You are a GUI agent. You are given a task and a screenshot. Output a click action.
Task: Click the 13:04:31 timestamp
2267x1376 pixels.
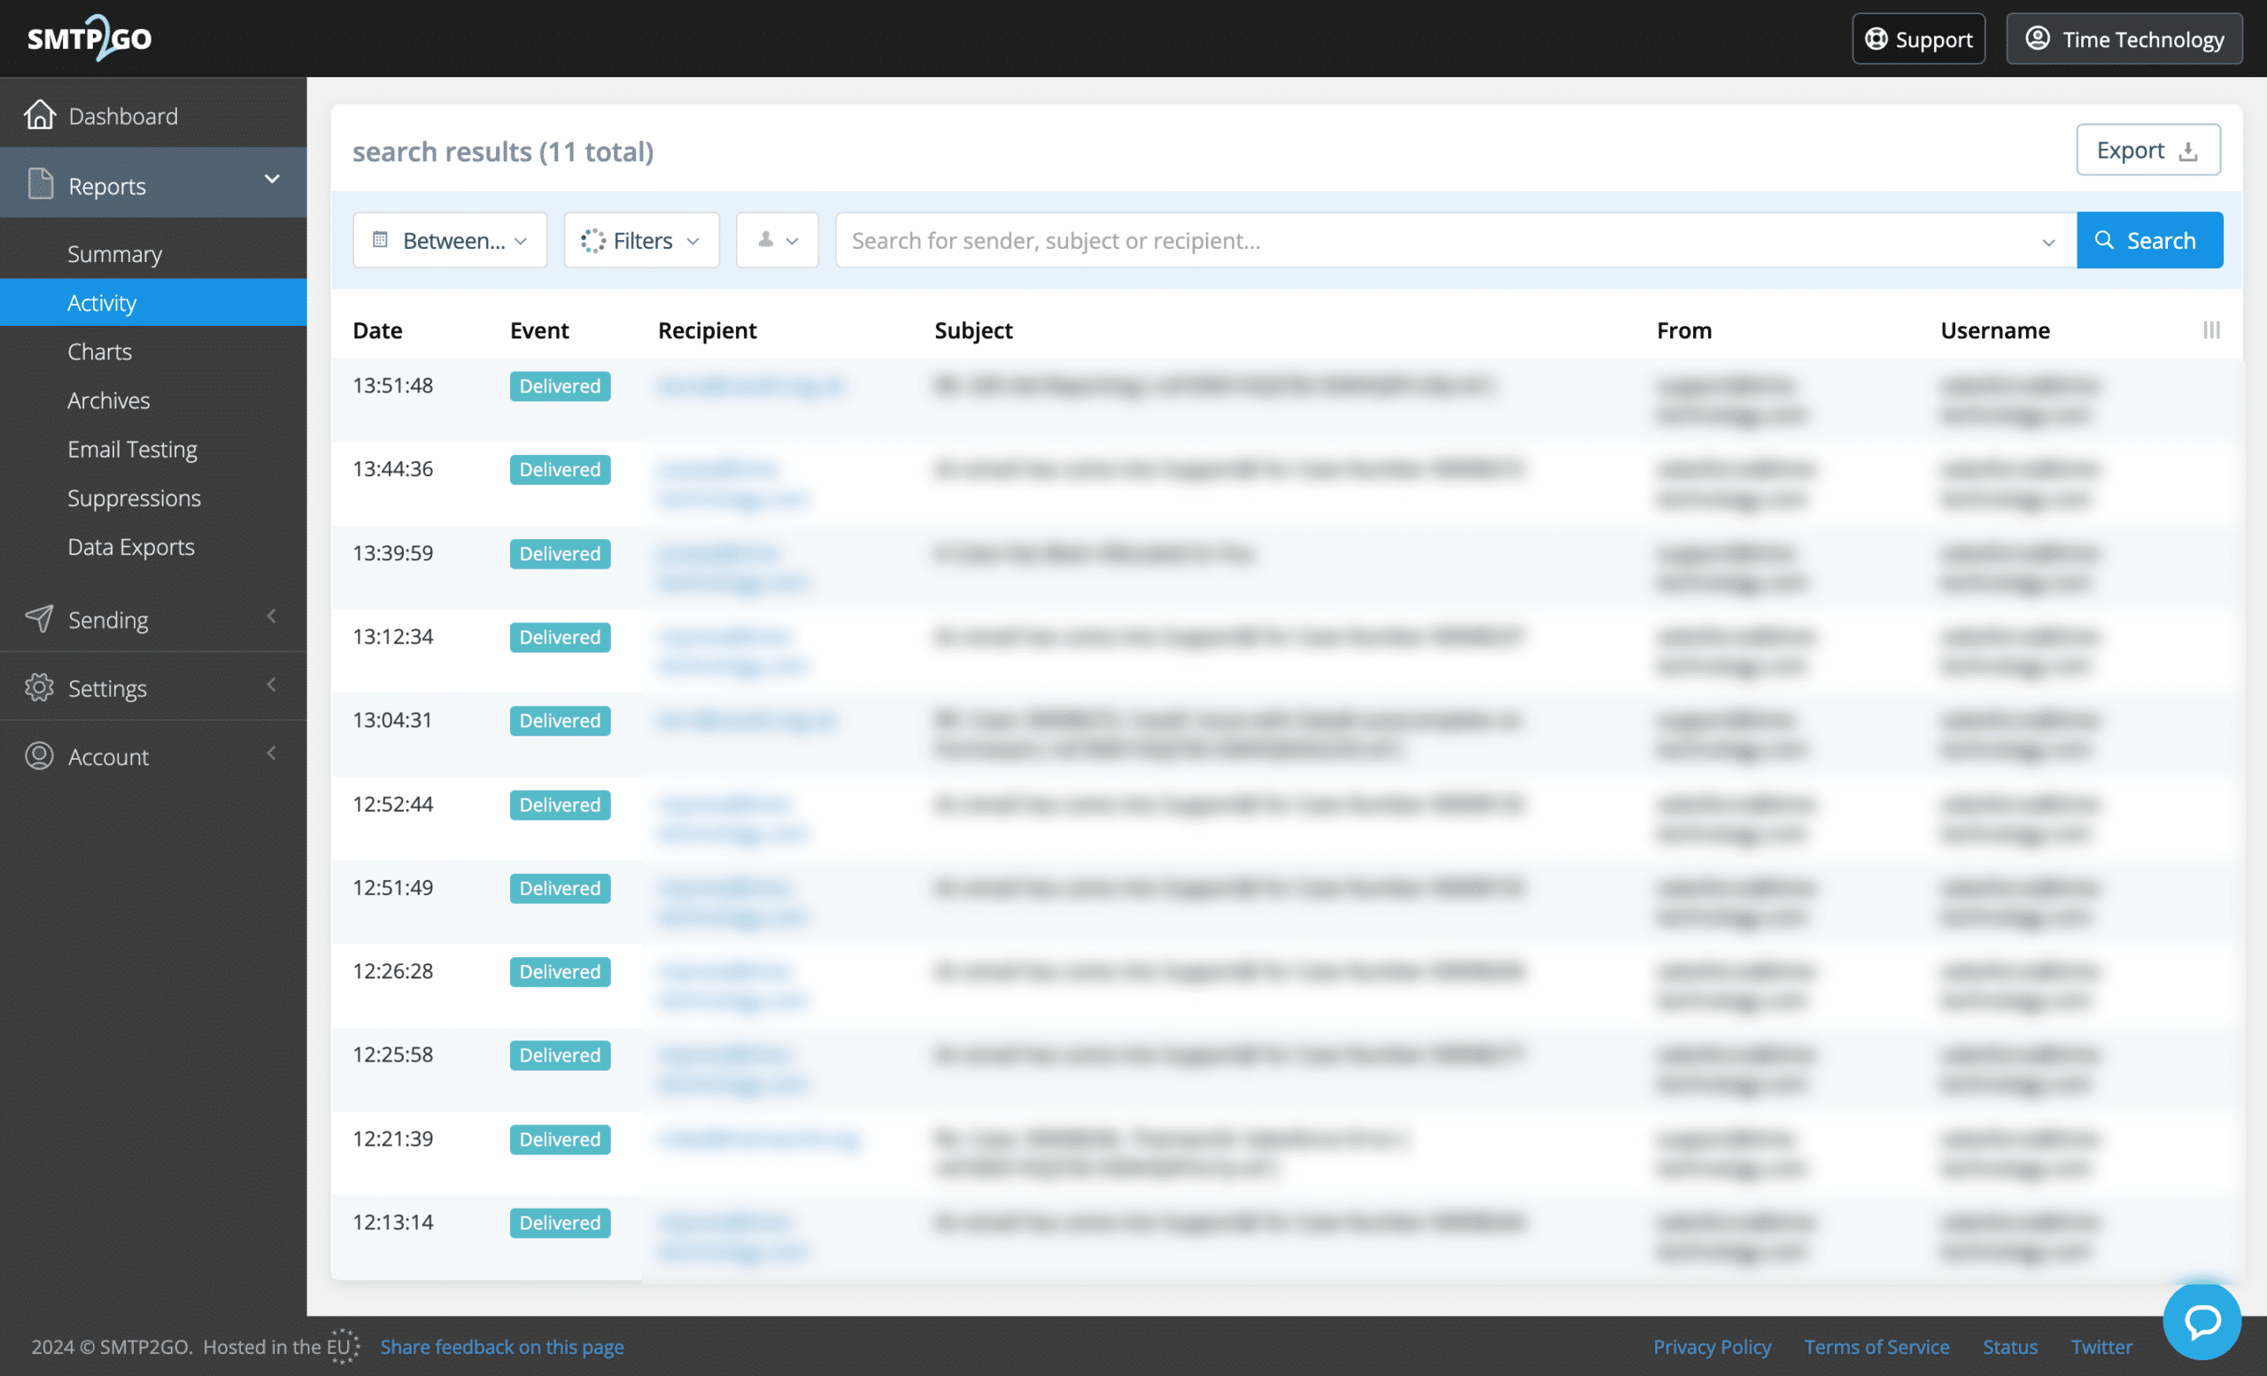click(393, 720)
